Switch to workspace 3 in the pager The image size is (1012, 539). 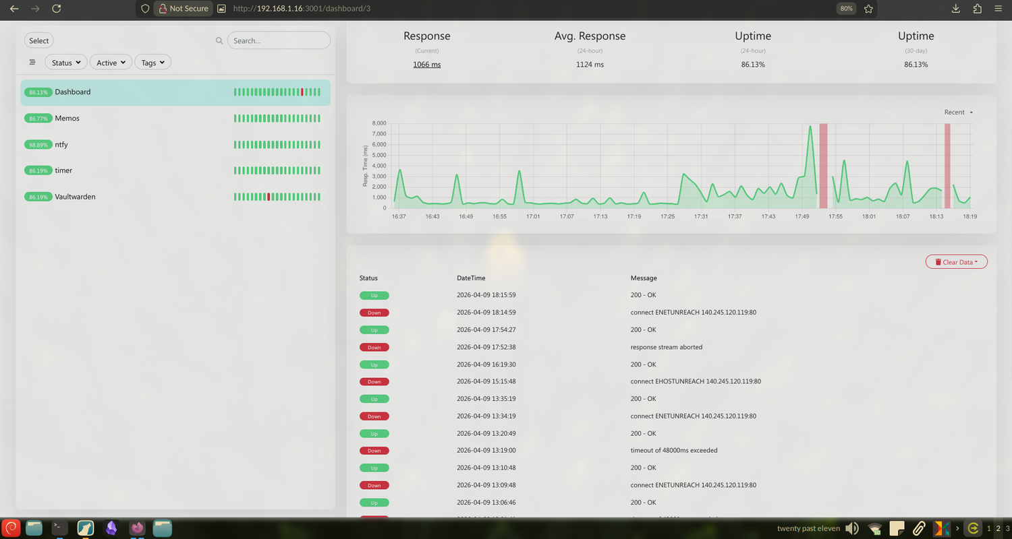(x=1007, y=529)
